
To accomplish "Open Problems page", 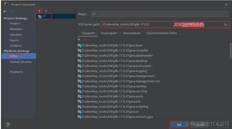I will click(17, 72).
